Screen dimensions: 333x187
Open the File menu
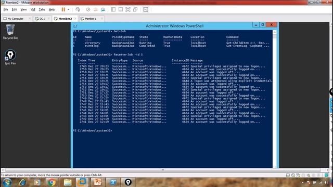[6, 9]
